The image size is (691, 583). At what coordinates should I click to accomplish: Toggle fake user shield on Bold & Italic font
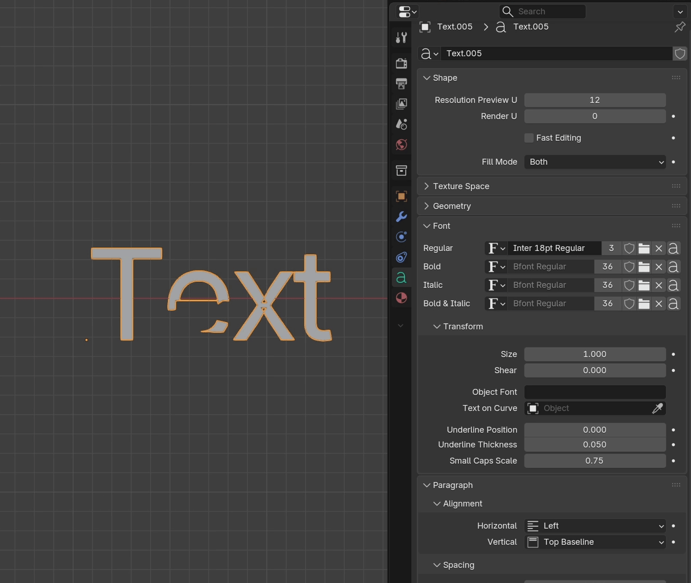(629, 303)
